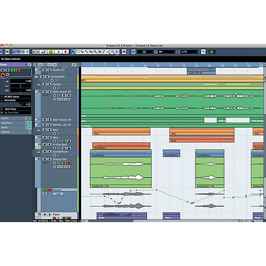Click bar 17 on the timeline ruler
Image resolution: width=266 pixels, height=266 pixels.
coord(171,65)
